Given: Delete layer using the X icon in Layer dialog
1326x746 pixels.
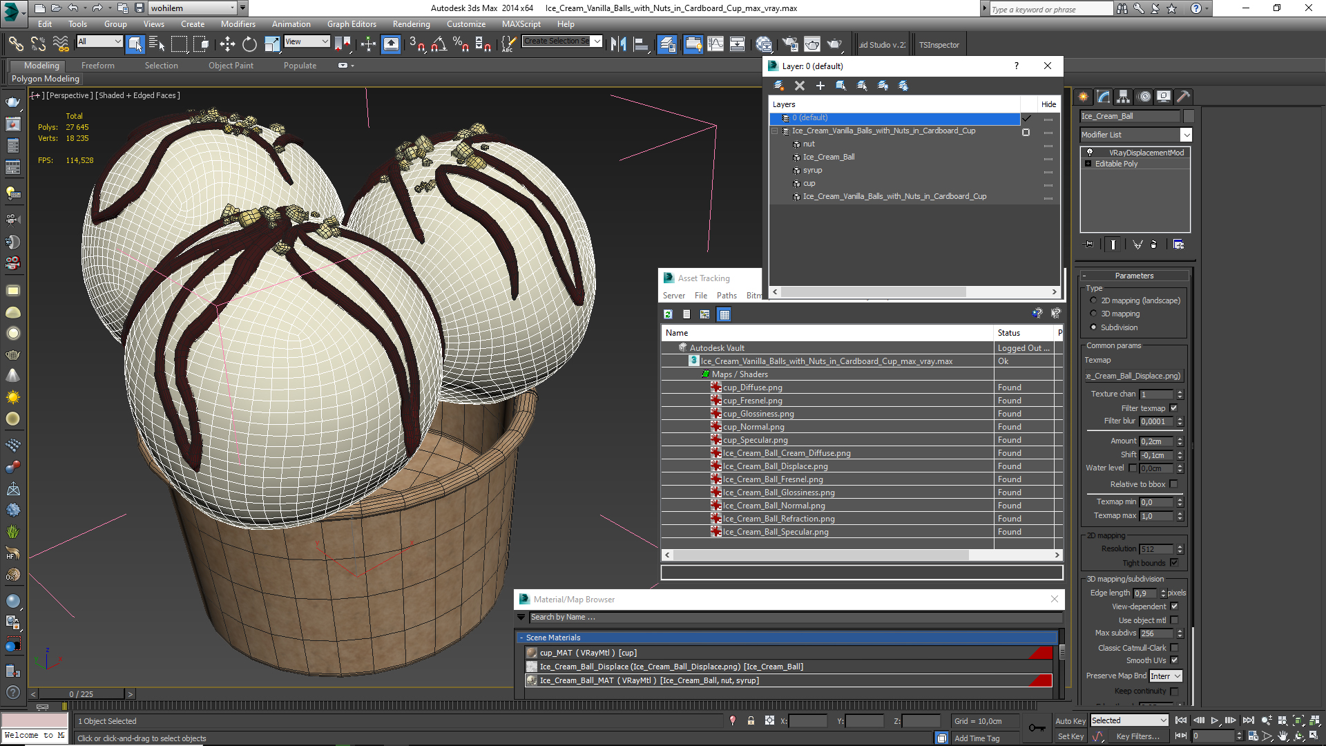Looking at the screenshot, I should click(x=799, y=86).
